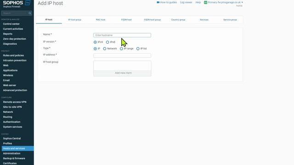The height and width of the screenshot is (165, 294).
Task: Open Reports in sidebar
Action: 7,34
